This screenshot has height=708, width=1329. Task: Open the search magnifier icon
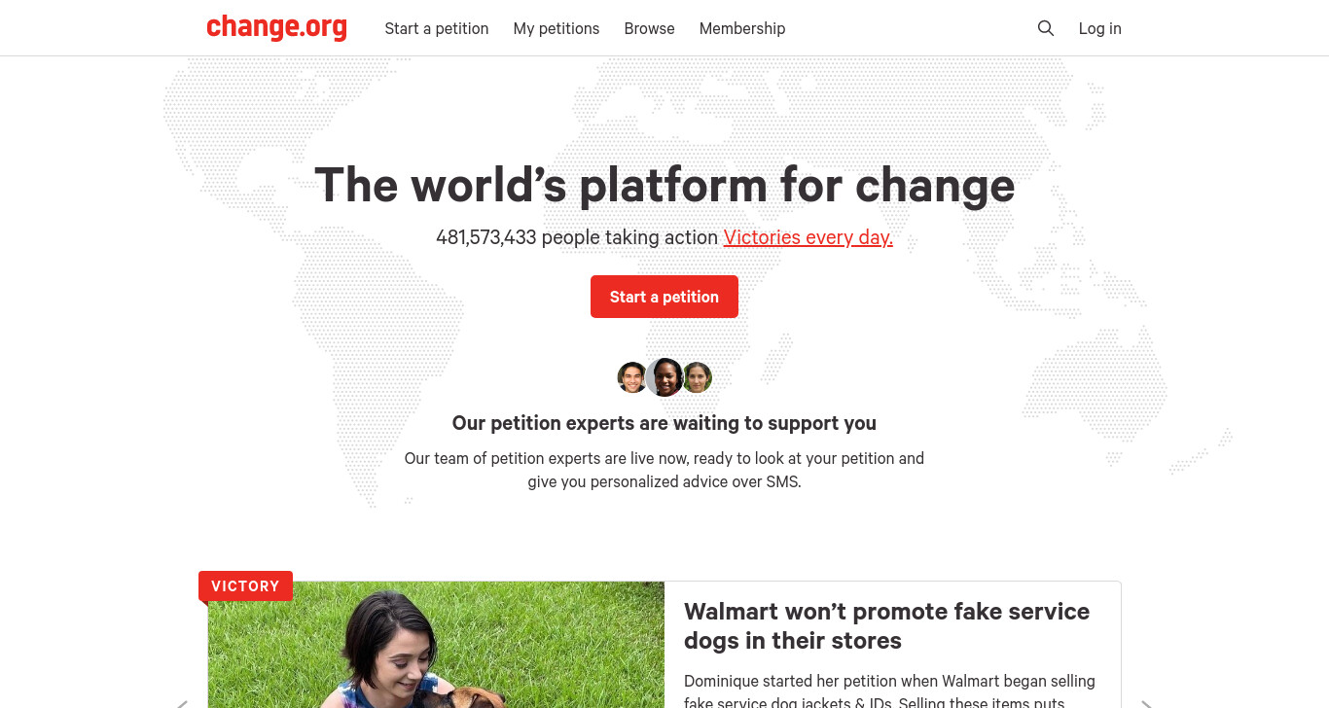(x=1046, y=28)
